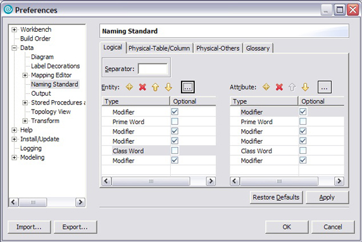Click the tree pane horizontal scrollbar thumb
362x242 pixels.
point(33,202)
